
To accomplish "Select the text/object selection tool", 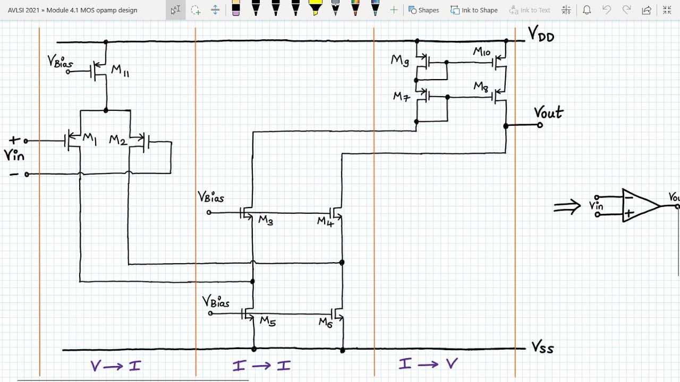I will coord(175,10).
